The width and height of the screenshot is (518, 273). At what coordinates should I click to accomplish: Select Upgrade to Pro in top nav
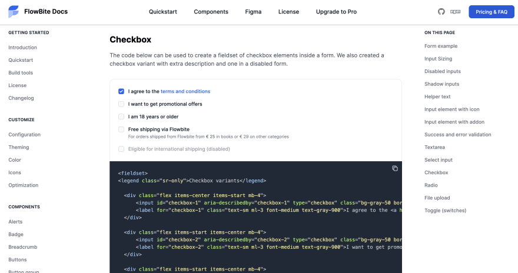point(336,12)
